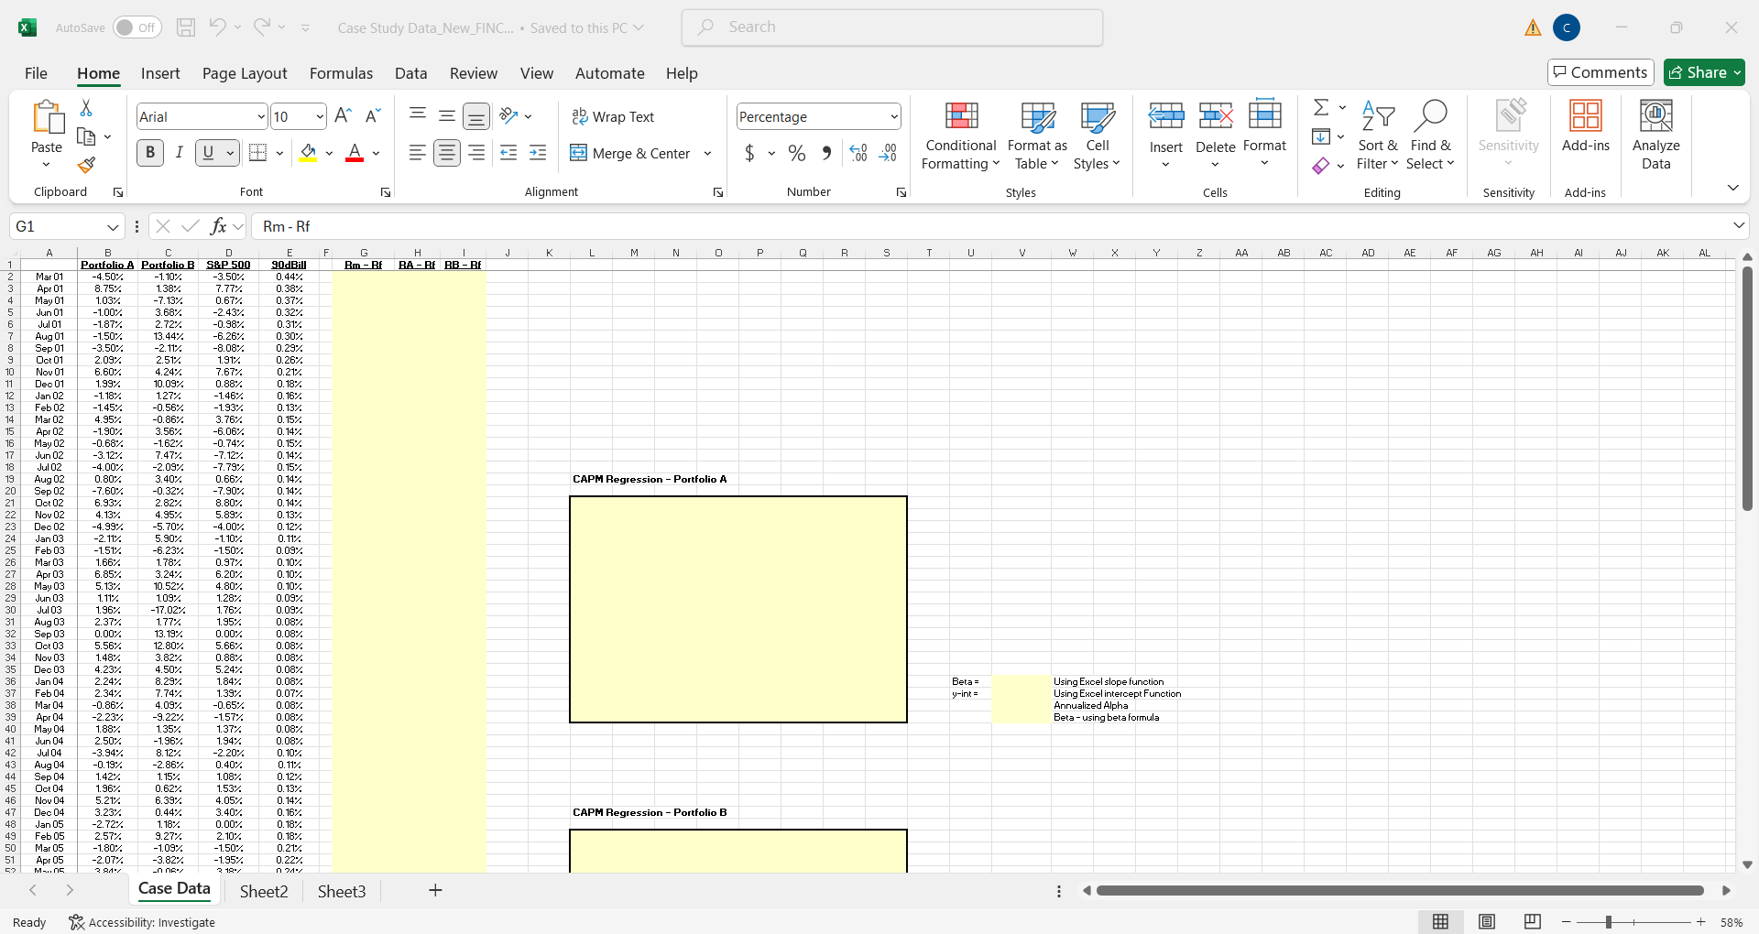Click the Name Box showing G1
Image resolution: width=1759 pixels, height=934 pixels.
[x=59, y=225]
